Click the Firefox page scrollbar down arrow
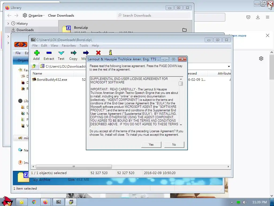The height and width of the screenshot is (206, 274). [272, 196]
